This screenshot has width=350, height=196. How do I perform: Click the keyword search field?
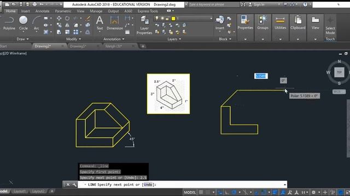214,4
